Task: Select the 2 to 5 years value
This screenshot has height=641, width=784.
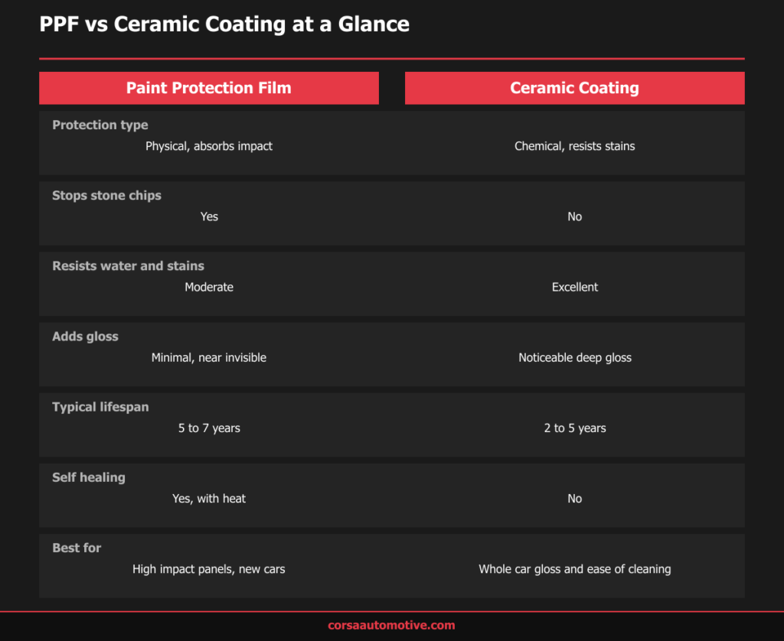Action: (x=574, y=428)
